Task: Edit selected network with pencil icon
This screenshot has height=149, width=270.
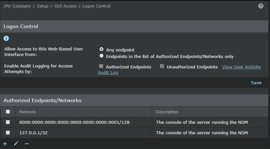Action: point(16,143)
